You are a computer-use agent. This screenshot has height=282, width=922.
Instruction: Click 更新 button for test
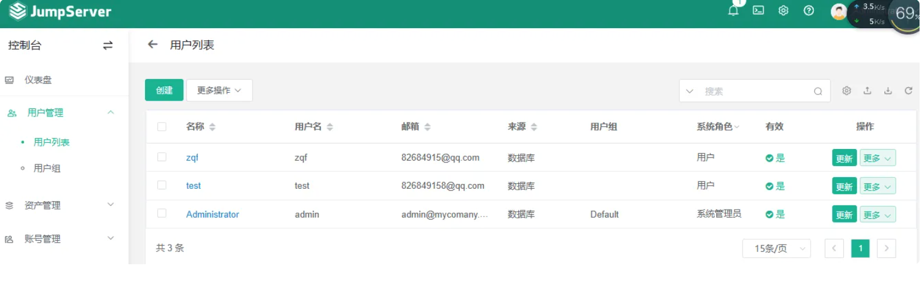(x=844, y=186)
